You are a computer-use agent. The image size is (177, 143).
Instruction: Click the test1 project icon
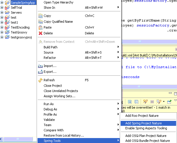pyautogui.click(x=7, y=22)
